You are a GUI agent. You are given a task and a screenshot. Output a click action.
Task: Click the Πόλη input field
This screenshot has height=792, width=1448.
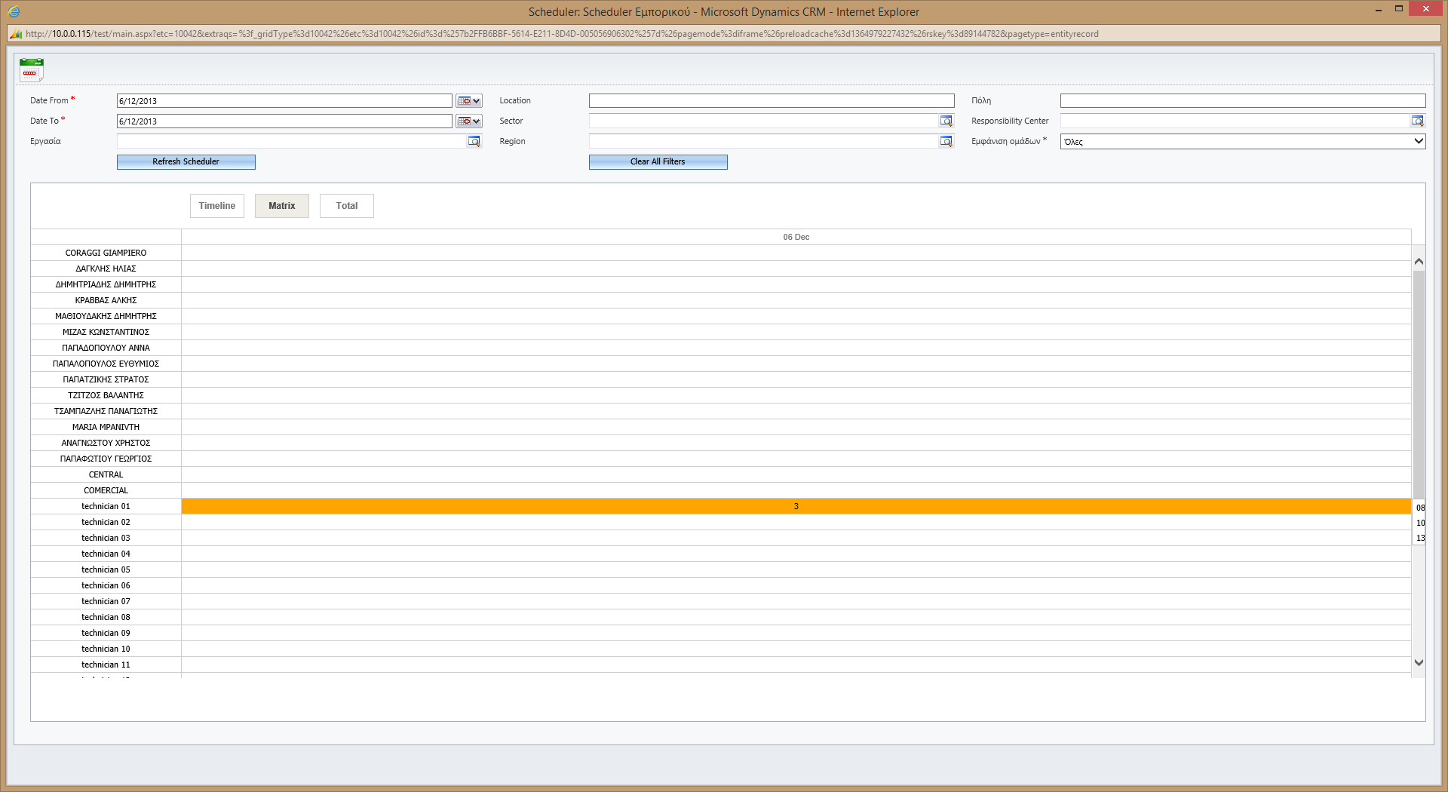tap(1243, 101)
